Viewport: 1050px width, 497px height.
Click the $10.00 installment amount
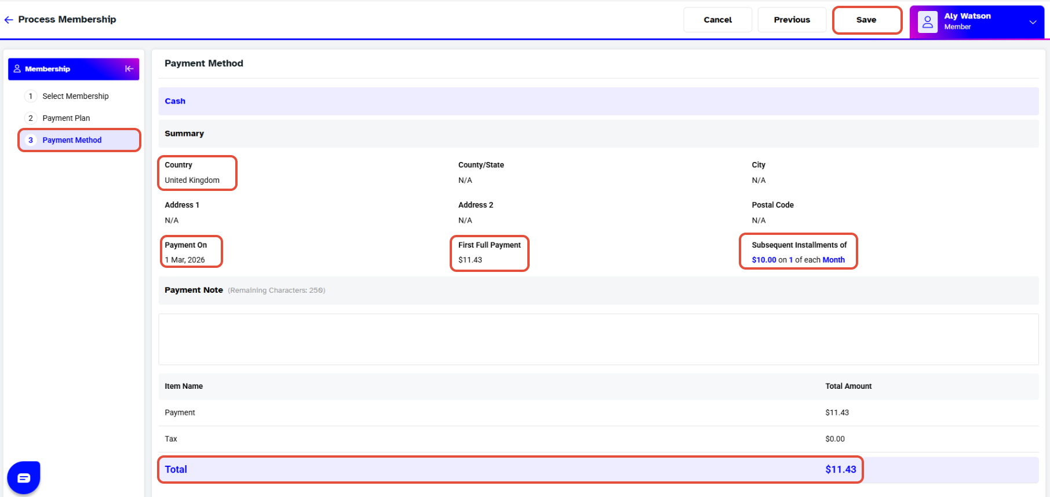click(764, 260)
